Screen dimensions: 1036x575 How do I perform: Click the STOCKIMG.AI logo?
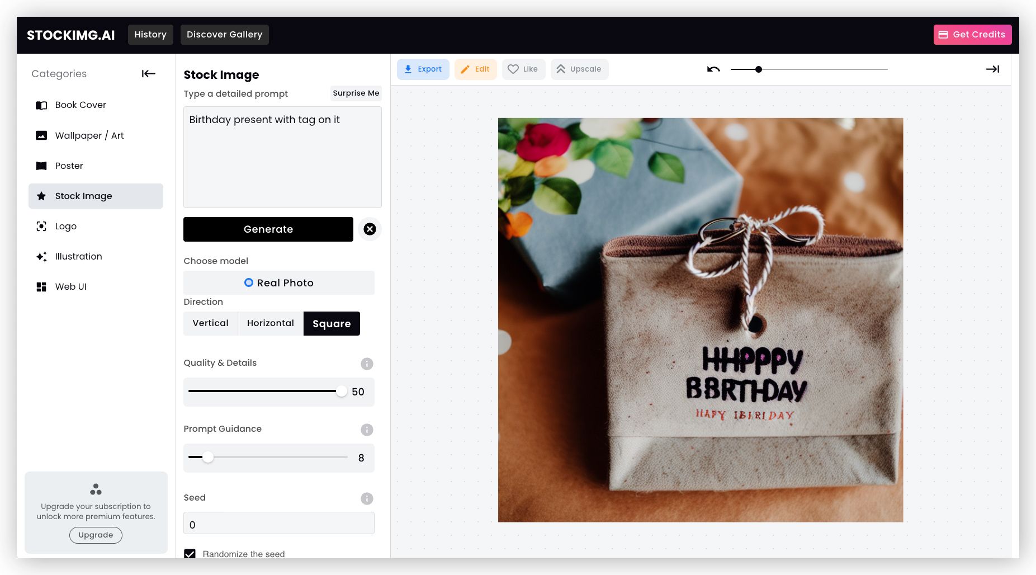pos(71,35)
